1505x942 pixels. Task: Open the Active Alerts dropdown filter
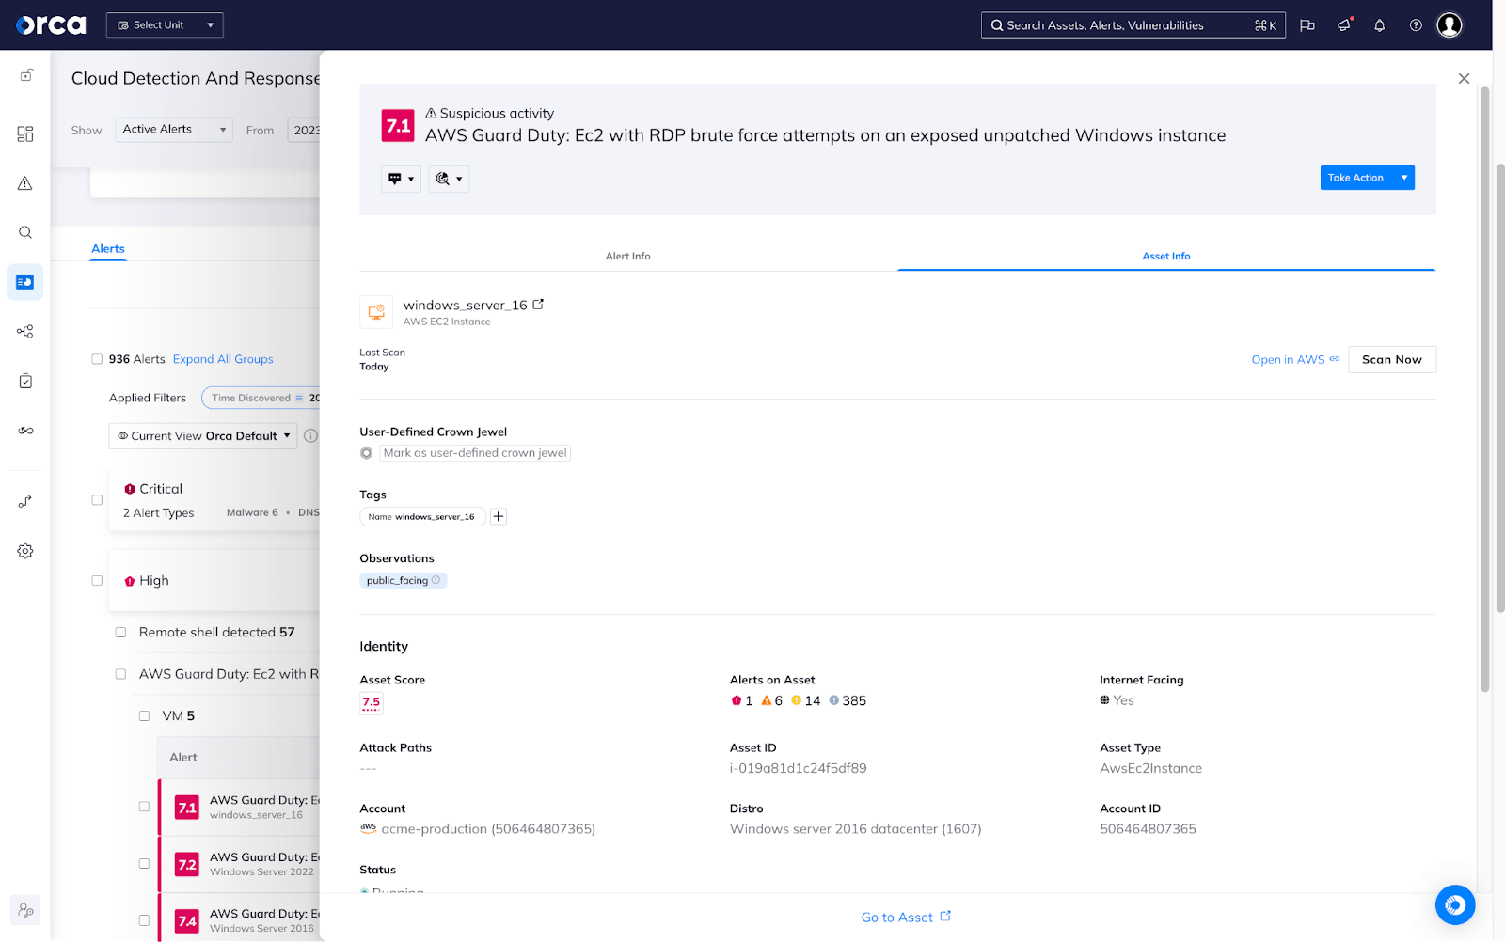pyautogui.click(x=173, y=129)
